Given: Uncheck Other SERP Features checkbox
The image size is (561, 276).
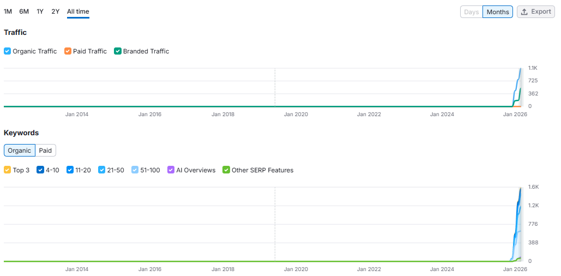Looking at the screenshot, I should 226,170.
